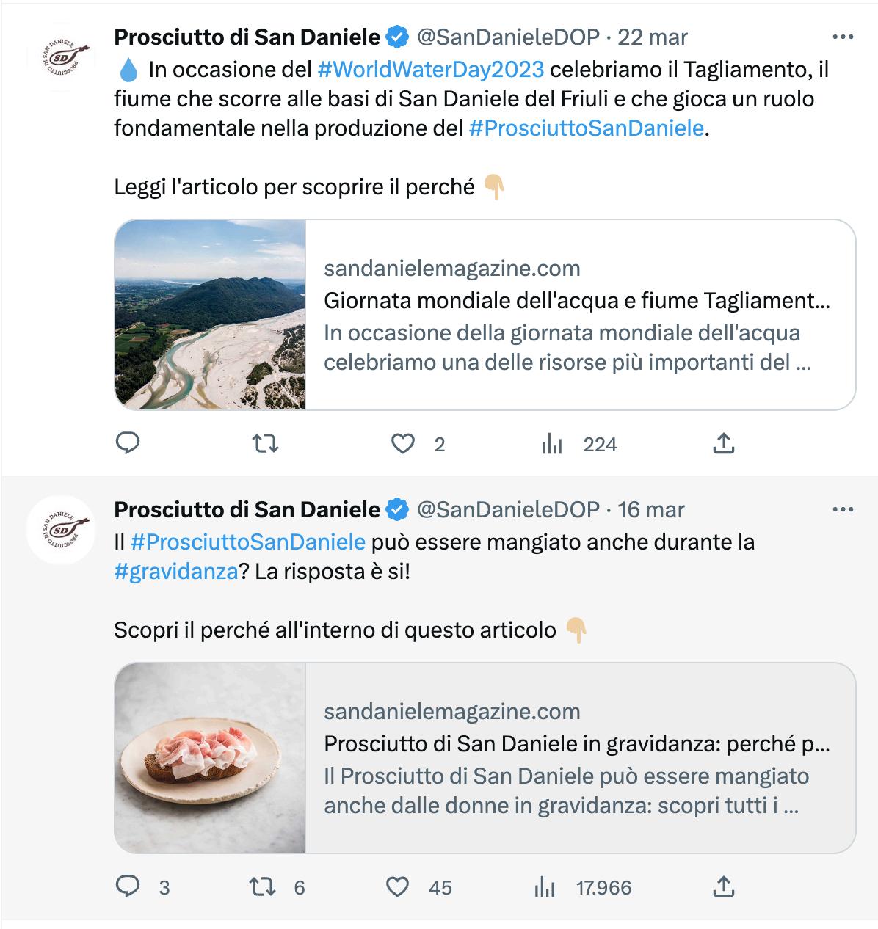Share the 22 mar tweet
Image resolution: width=878 pixels, height=929 pixels.
(724, 443)
